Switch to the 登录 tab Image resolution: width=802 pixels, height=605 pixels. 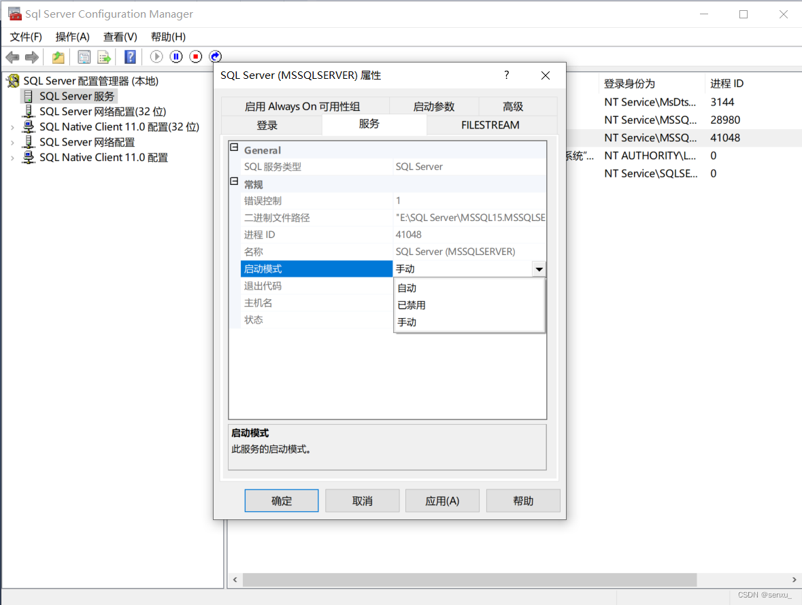coord(271,125)
